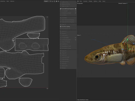Screen dimensions: 135x101
Task: Open the viewport Panel menu
Action: pyautogui.click(x=104, y=1)
